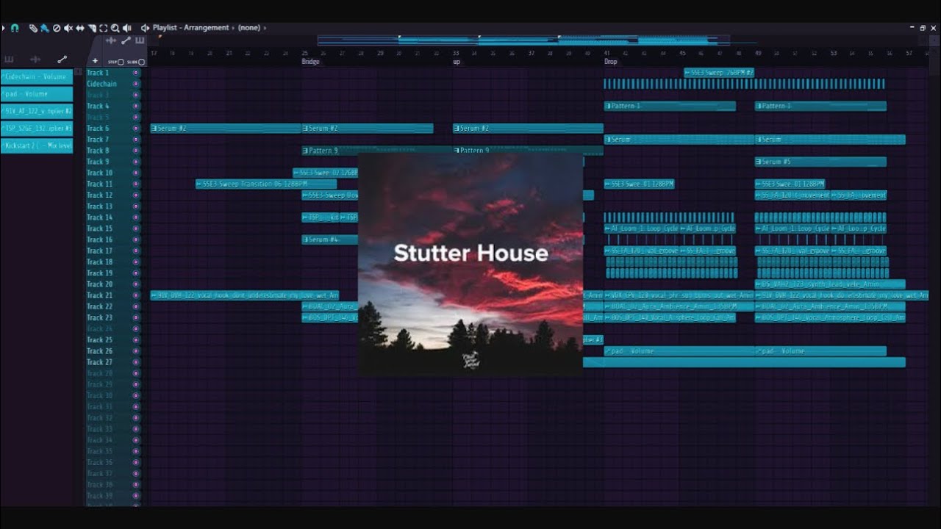Screen dimensions: 941x529
Task: Select pad - Volume clip in picker
Action: (37, 94)
